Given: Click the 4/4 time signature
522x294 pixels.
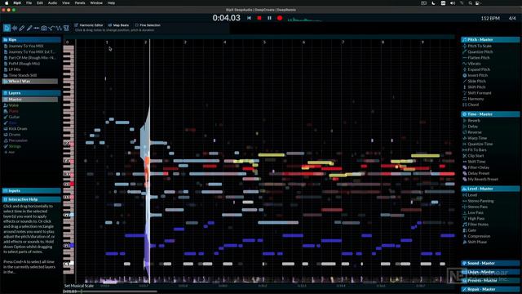Looking at the screenshot, I should (x=512, y=18).
